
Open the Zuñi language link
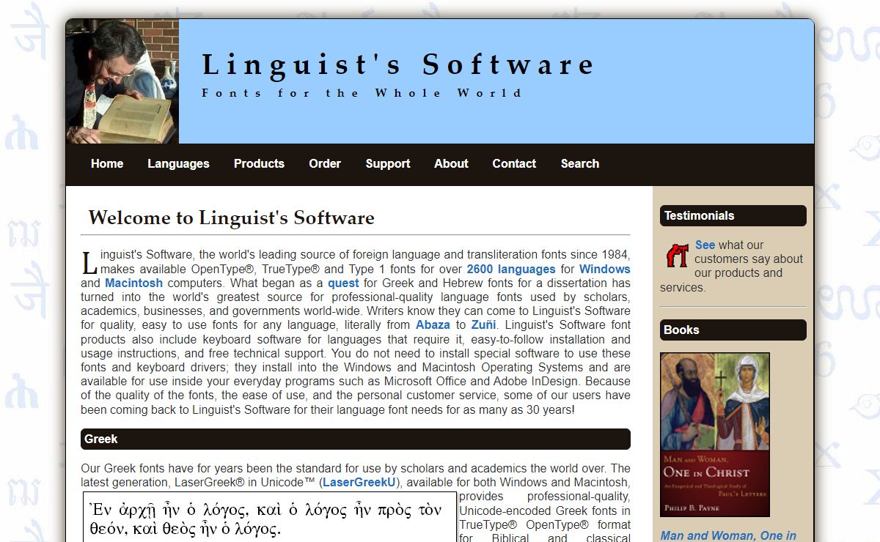click(483, 325)
